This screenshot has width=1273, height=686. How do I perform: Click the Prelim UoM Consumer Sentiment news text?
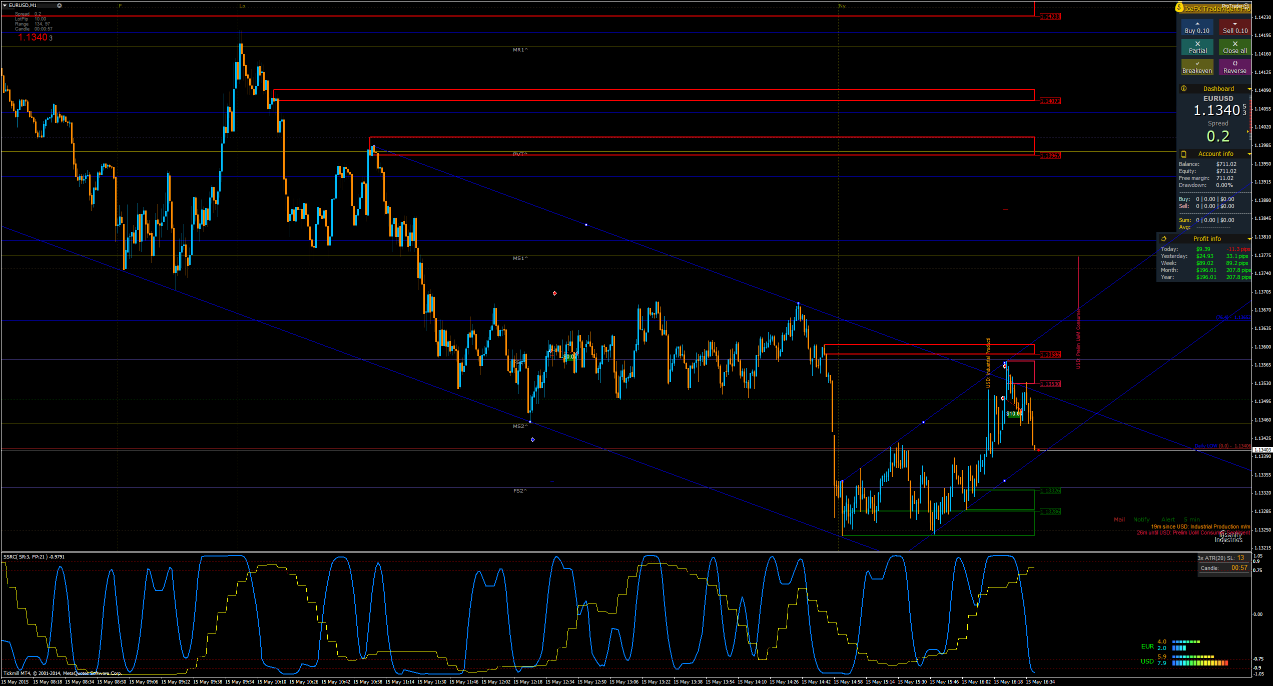coord(1193,532)
